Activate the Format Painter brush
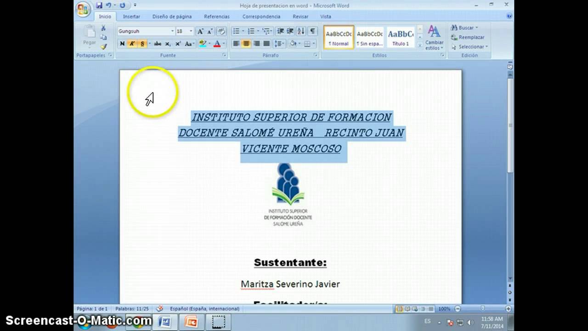This screenshot has height=331, width=588. [x=103, y=46]
